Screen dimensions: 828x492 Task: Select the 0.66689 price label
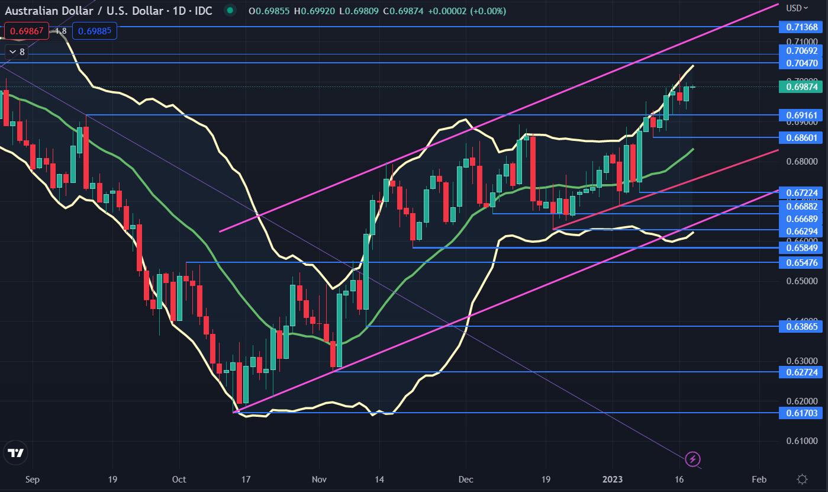(802, 218)
